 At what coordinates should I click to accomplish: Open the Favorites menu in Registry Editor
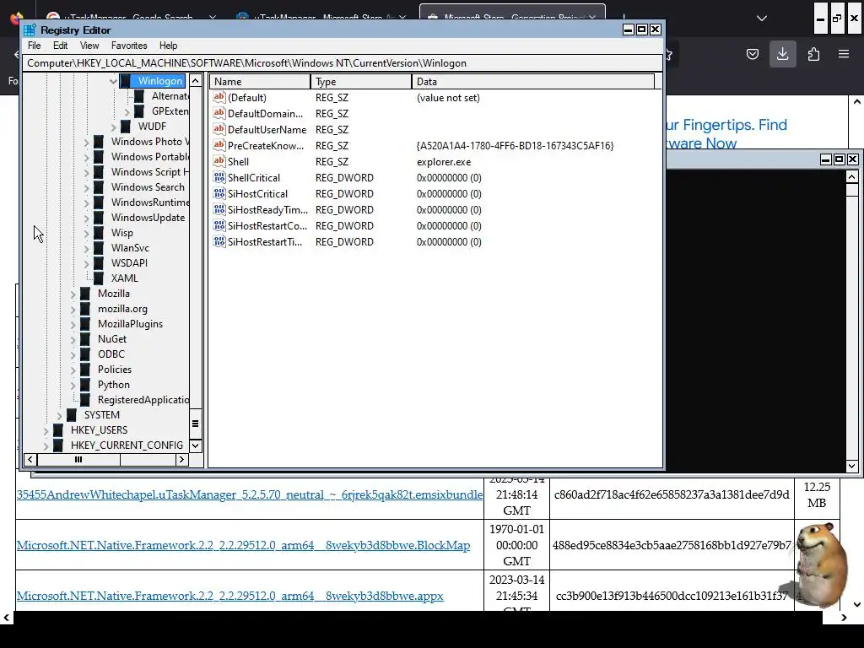click(x=129, y=46)
